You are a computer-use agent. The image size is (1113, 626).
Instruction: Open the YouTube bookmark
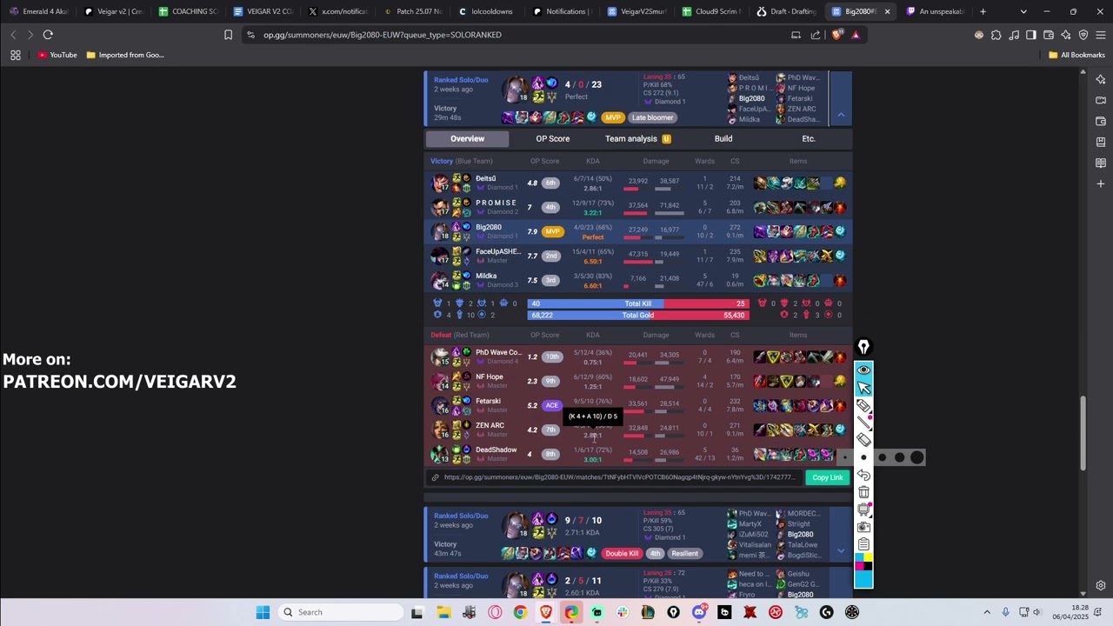pos(57,55)
